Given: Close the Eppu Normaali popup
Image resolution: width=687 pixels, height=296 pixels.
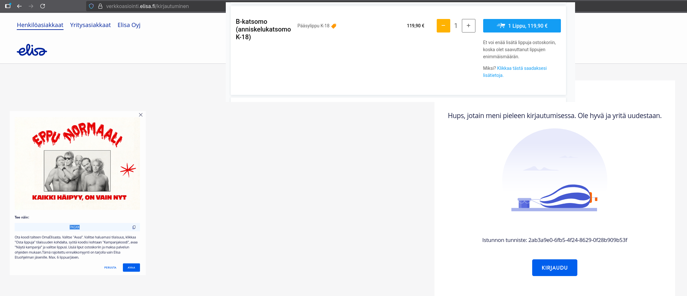Looking at the screenshot, I should 141,115.
